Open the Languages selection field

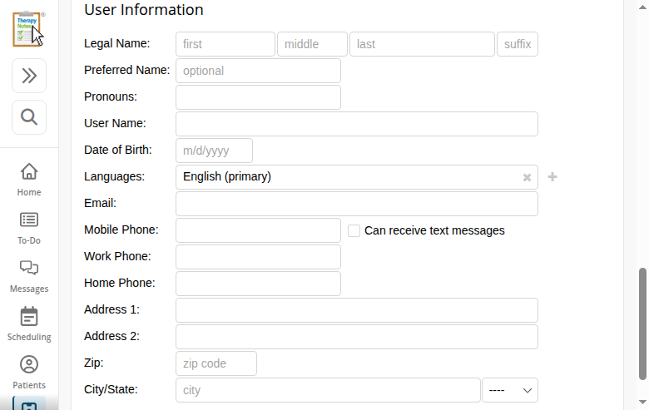coord(357,177)
